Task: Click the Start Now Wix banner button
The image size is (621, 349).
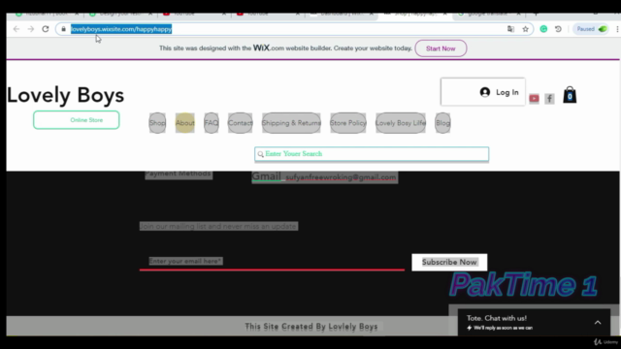Action: (x=441, y=48)
